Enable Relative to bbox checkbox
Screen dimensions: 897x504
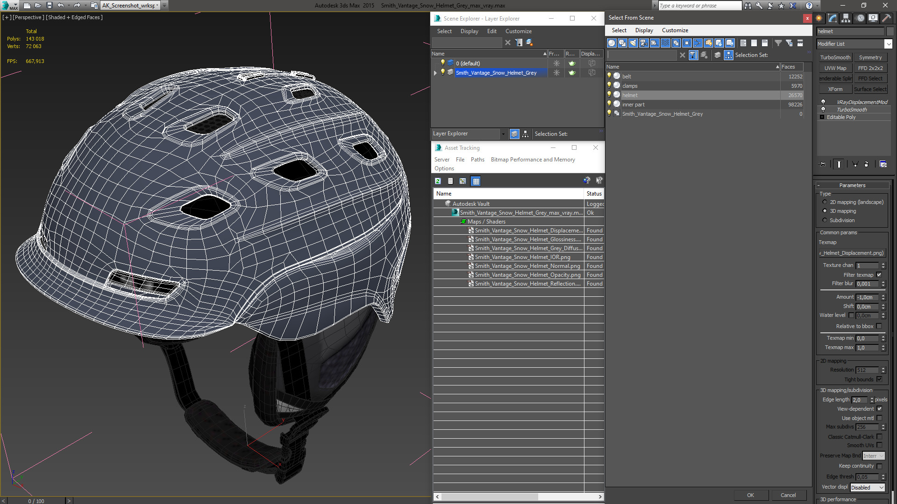click(879, 326)
